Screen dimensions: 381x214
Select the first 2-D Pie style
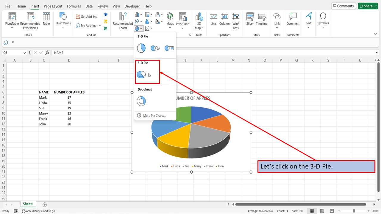(141, 48)
